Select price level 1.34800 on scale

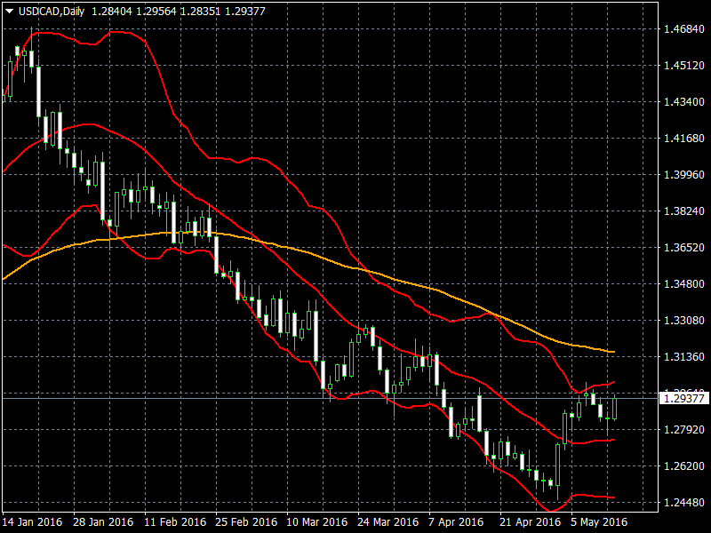pyautogui.click(x=684, y=284)
